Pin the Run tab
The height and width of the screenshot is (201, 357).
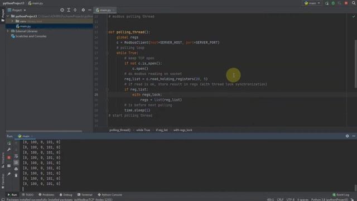pyautogui.click(x=9, y=174)
